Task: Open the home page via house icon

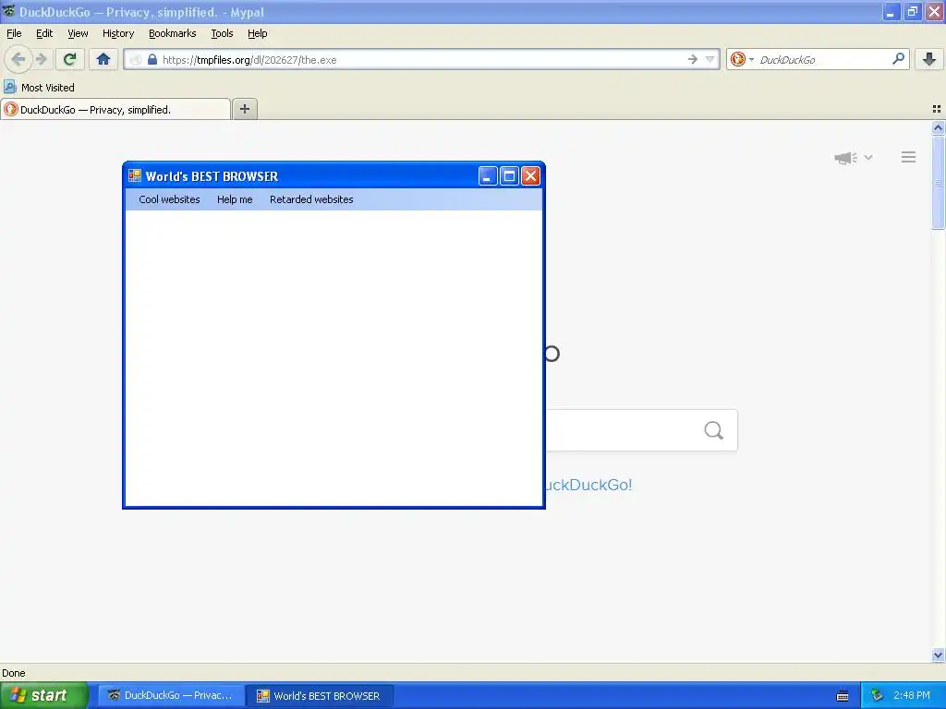Action: click(x=103, y=59)
